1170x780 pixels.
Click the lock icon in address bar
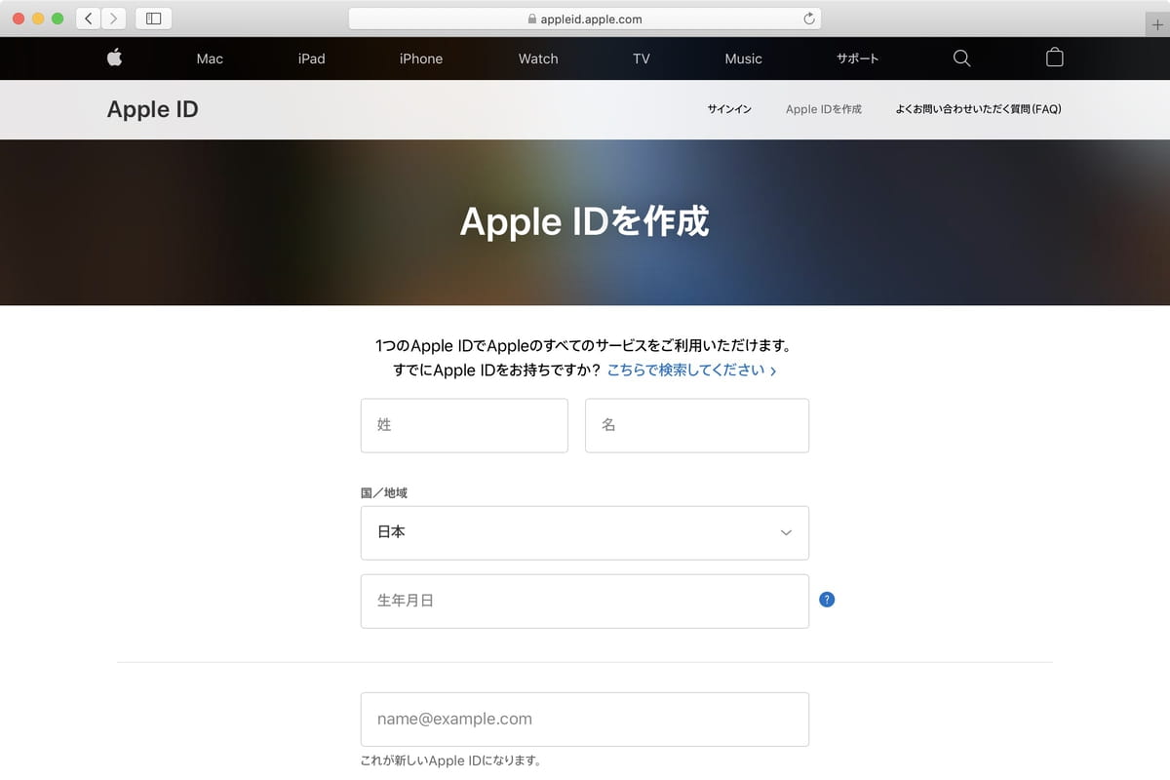pyautogui.click(x=531, y=19)
